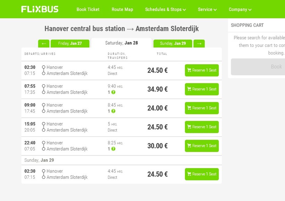Image resolution: width=285 pixels, height=201 pixels.
Task: Open the Route Map page
Action: tap(122, 9)
